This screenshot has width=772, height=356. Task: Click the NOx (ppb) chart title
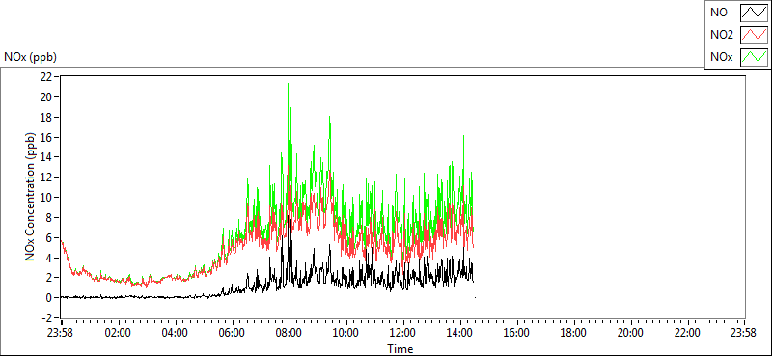click(31, 57)
